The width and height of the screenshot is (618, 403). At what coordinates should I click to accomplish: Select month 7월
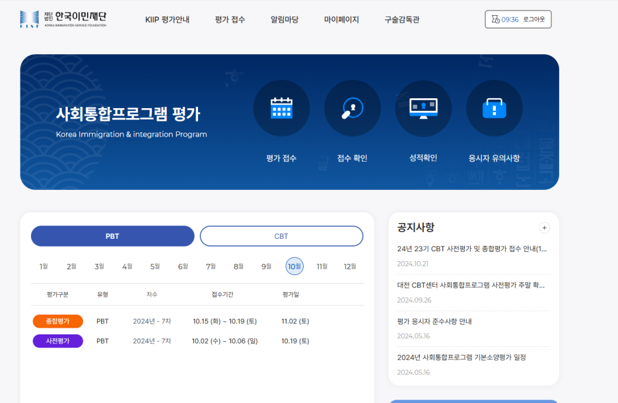[211, 266]
